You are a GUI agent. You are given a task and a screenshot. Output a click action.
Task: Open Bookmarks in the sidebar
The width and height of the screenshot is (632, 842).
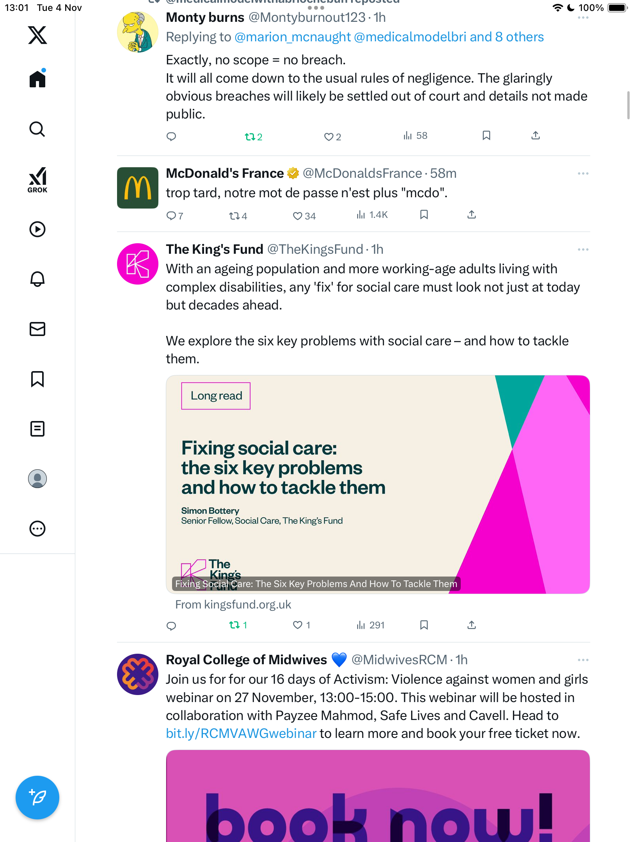37,379
